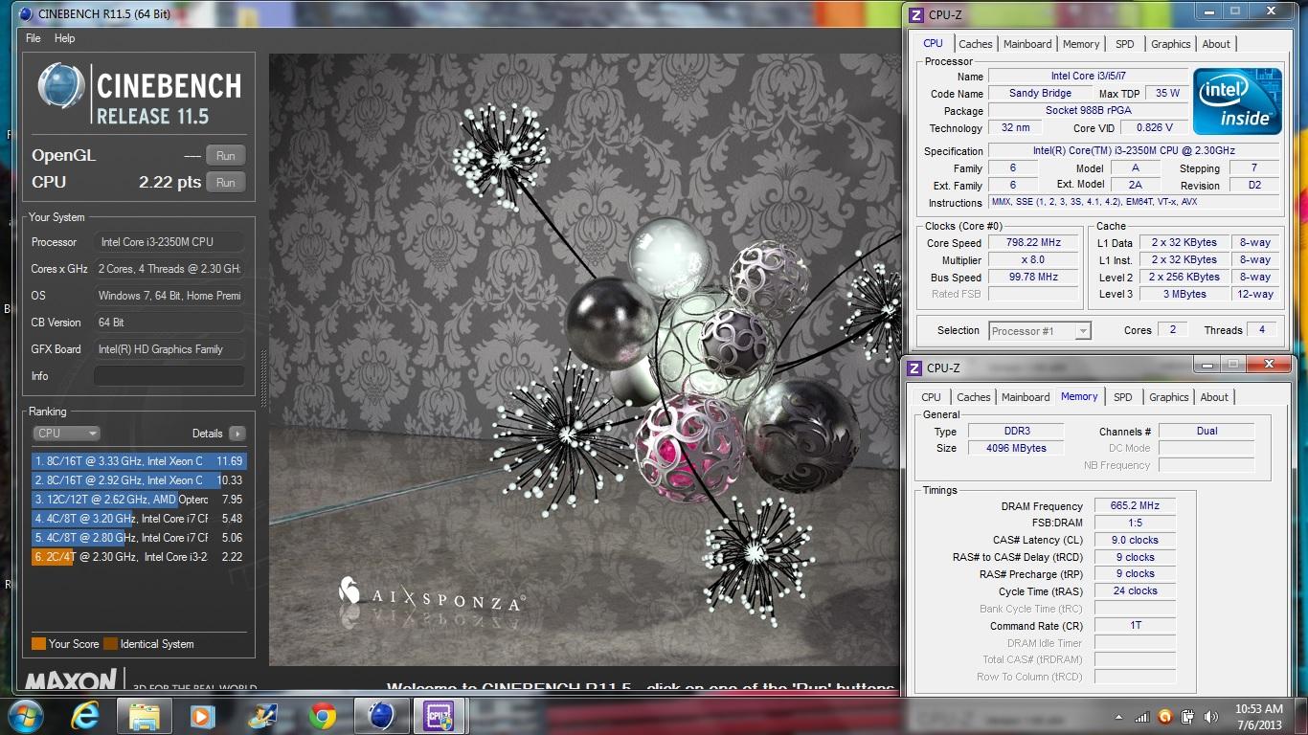Open About tab in CPU-Z processor window
This screenshot has width=1308, height=735.
1216,44
